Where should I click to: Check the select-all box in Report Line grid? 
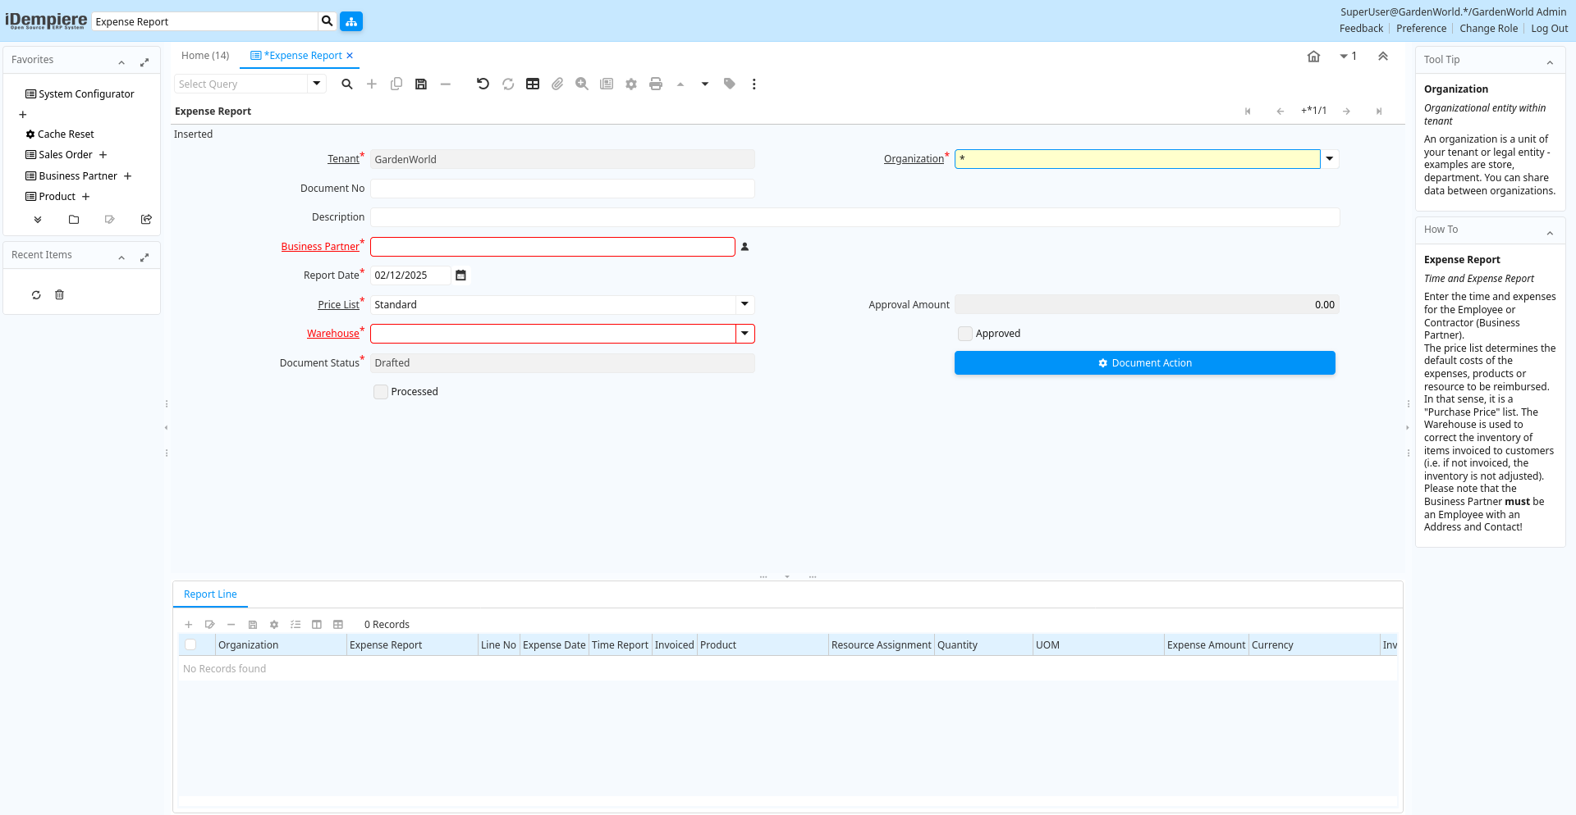[190, 645]
